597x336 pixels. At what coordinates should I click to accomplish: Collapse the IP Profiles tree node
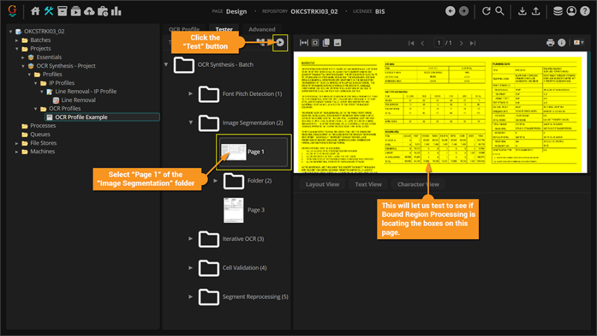(x=35, y=84)
